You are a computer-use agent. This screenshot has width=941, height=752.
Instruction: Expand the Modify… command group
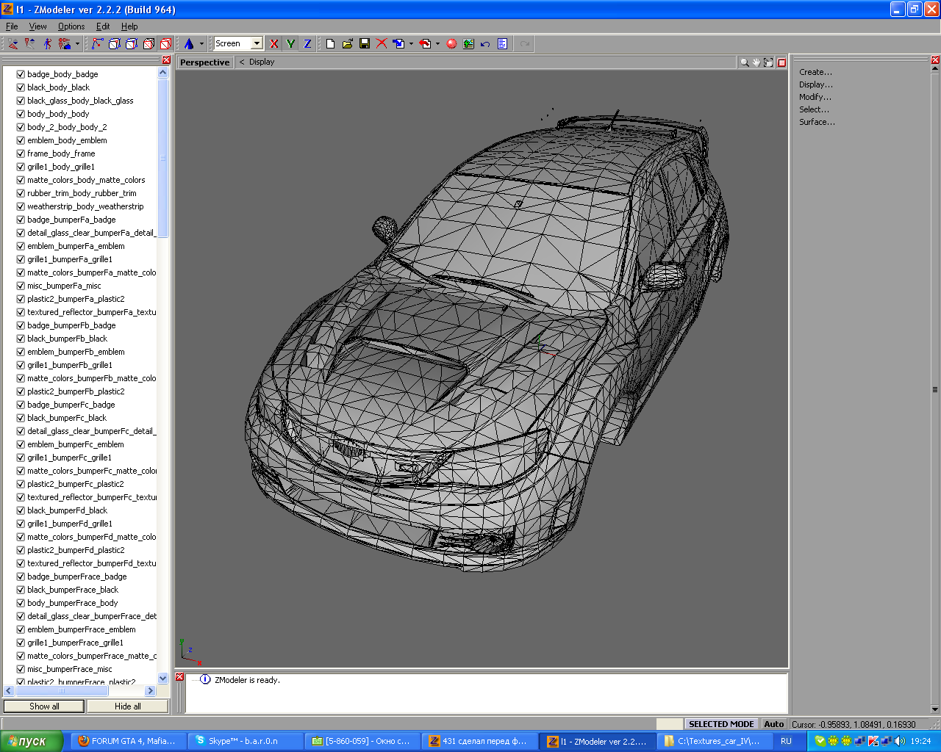coord(815,97)
